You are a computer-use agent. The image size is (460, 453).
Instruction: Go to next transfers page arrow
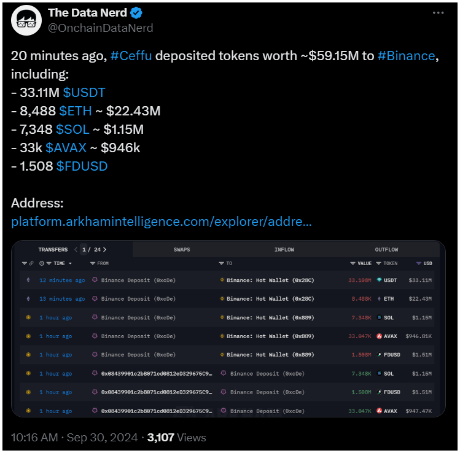[x=105, y=249]
